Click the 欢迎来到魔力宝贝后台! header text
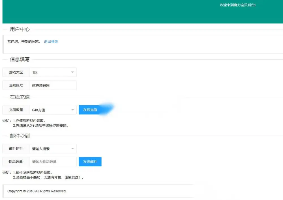283x200 pixels. [237, 5]
